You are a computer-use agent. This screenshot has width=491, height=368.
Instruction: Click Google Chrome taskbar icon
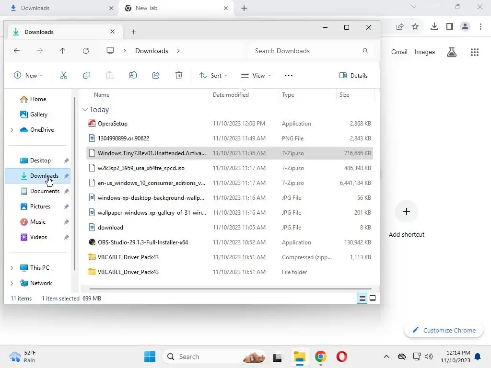tap(321, 356)
